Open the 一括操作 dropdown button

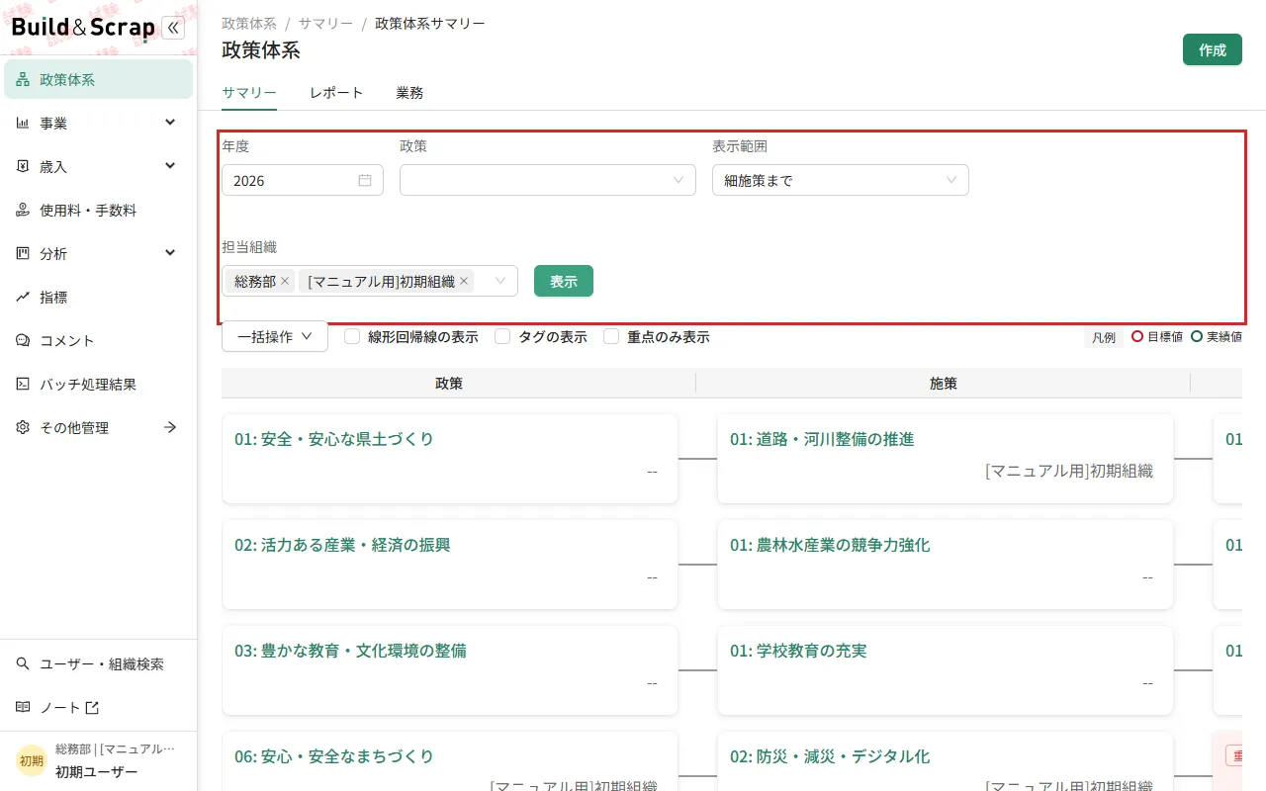click(x=275, y=336)
